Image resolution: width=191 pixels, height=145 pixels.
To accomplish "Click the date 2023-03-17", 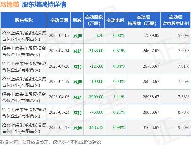I will tap(59, 128).
